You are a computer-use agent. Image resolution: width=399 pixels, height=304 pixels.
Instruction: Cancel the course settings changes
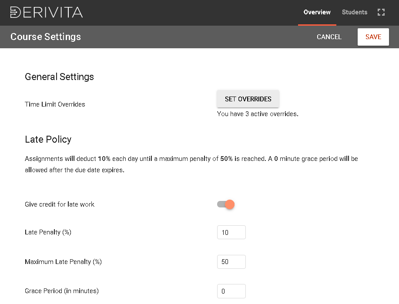coord(329,37)
